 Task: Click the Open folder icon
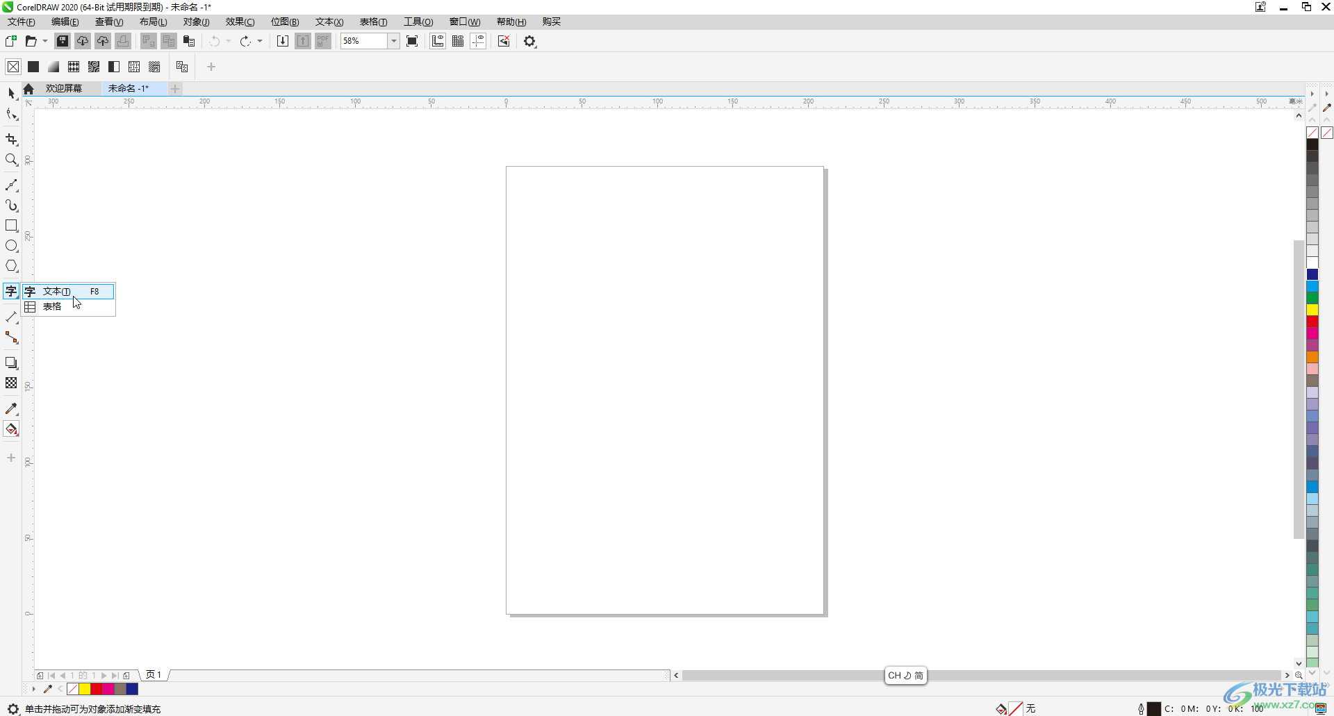pyautogui.click(x=31, y=41)
